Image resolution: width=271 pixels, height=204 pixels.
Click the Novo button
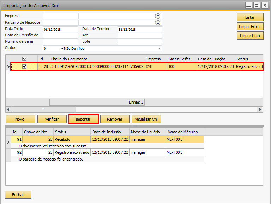[x=20, y=119]
